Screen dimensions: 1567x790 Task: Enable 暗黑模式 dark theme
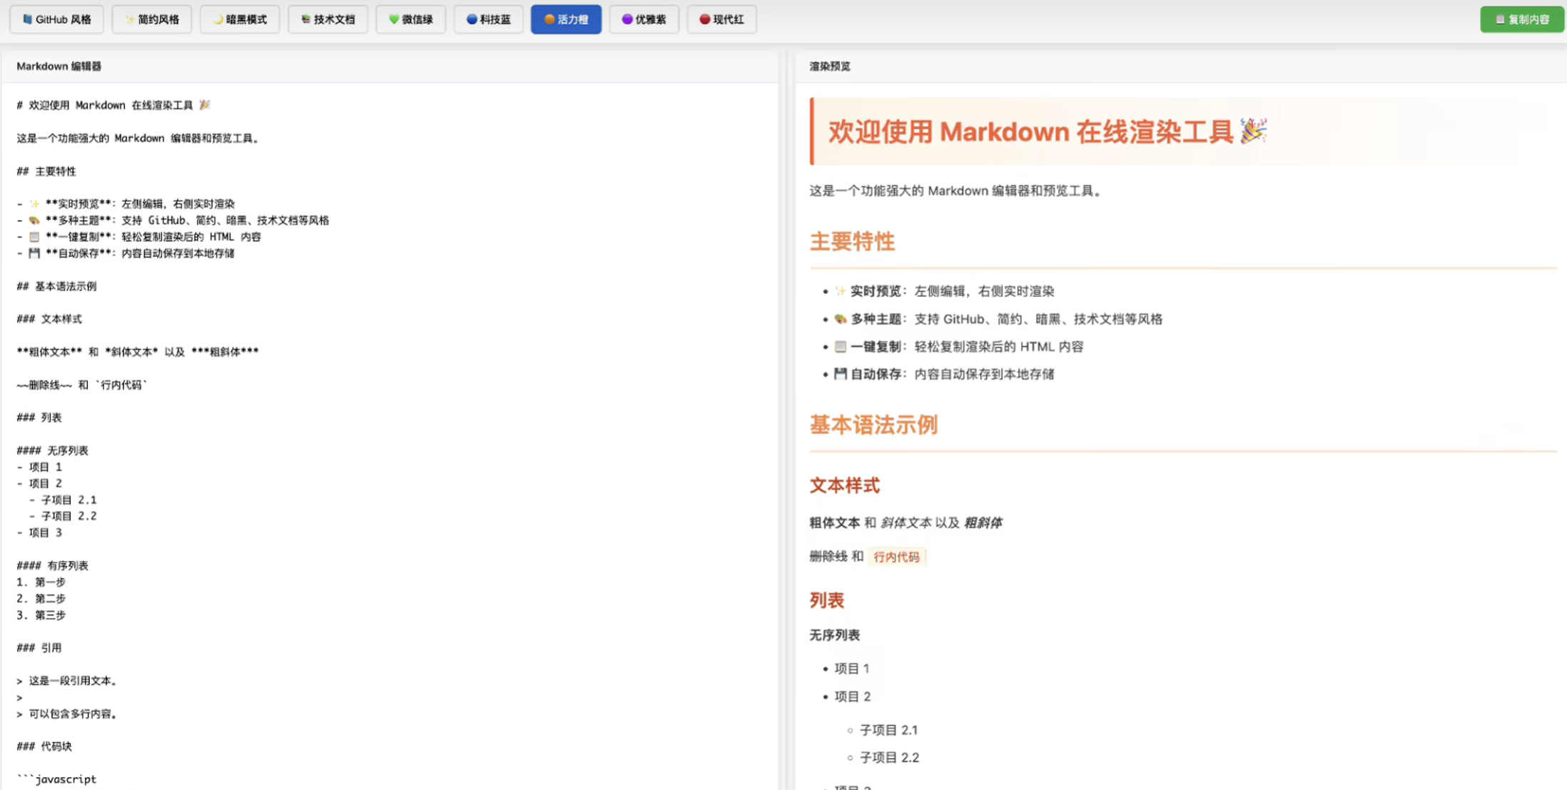click(x=240, y=19)
